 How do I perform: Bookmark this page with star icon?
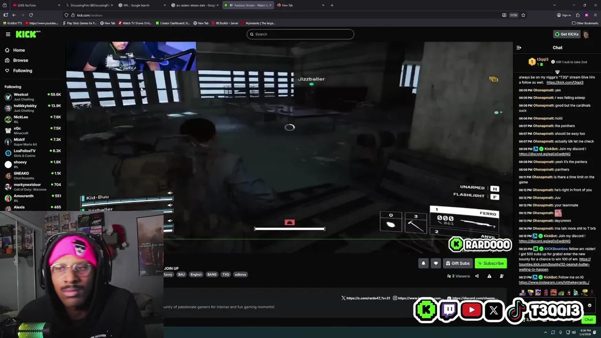[x=523, y=15]
